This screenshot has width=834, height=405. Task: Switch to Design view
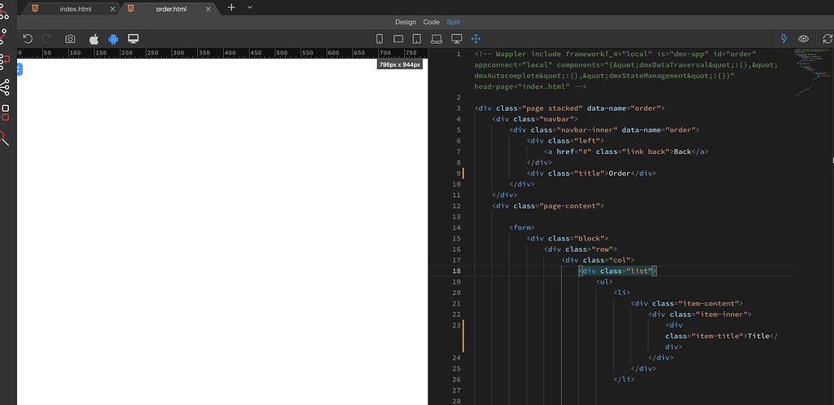(406, 22)
